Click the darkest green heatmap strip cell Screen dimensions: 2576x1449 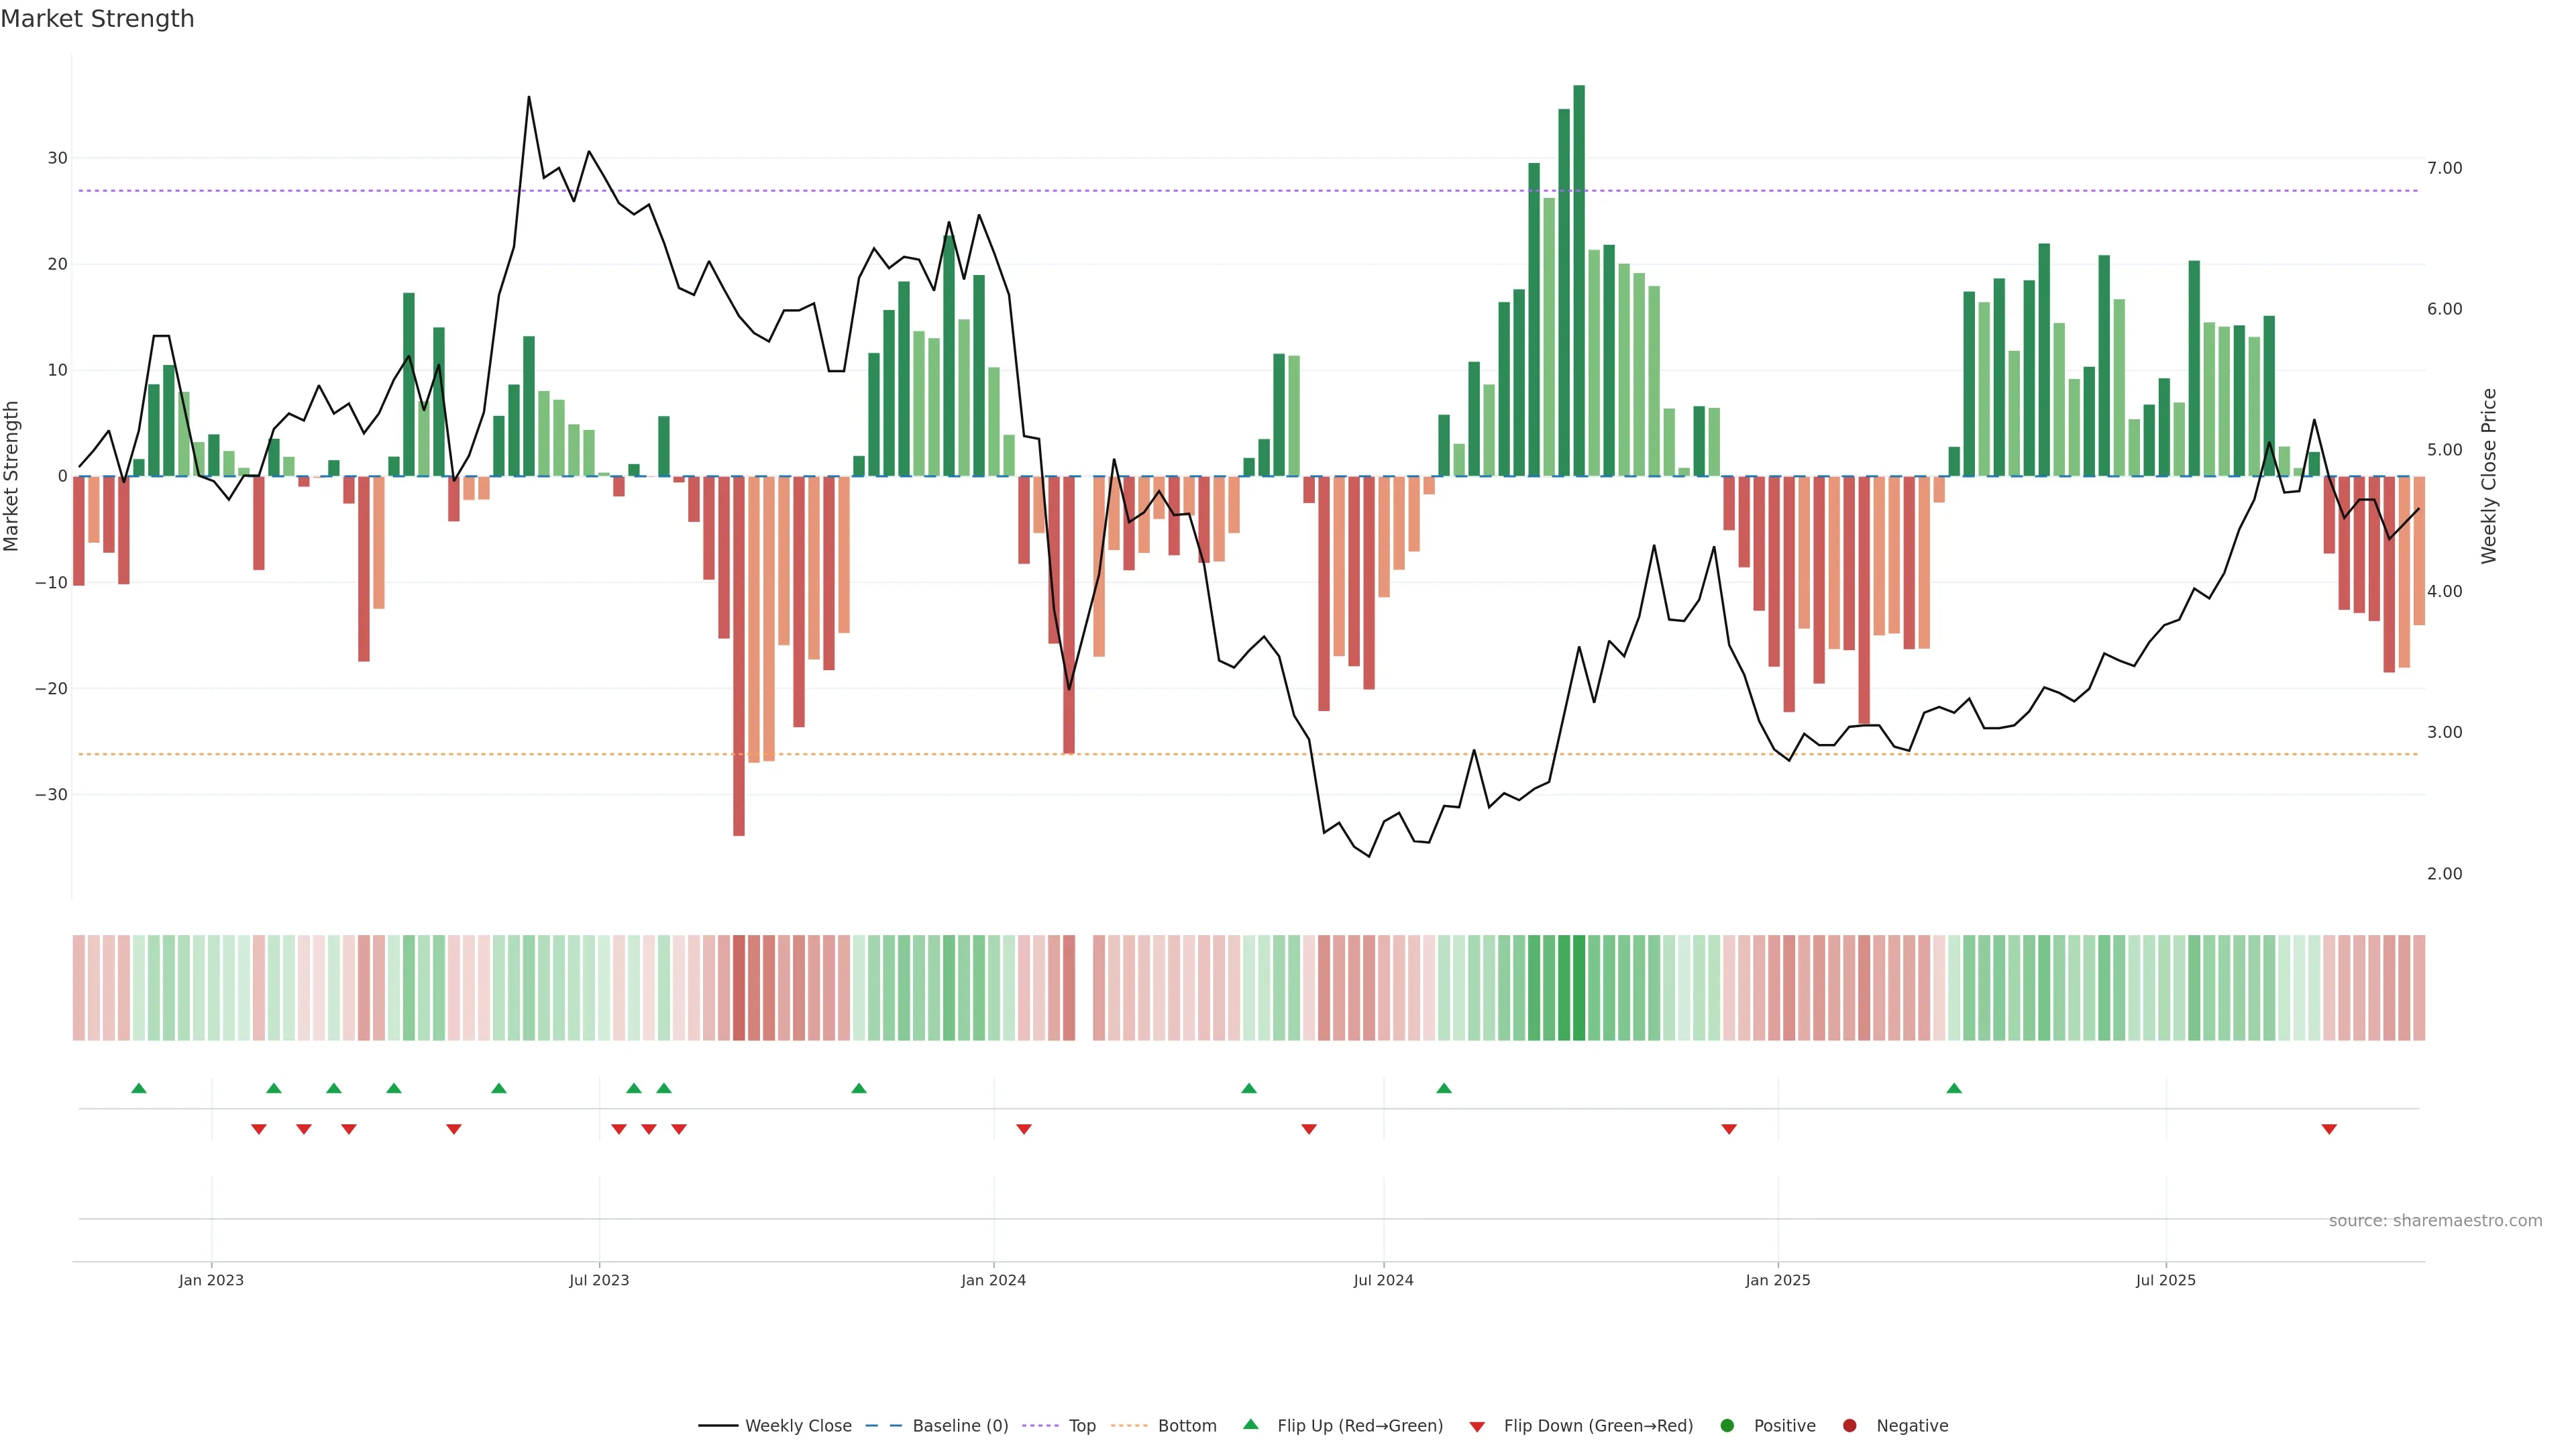tap(1579, 988)
